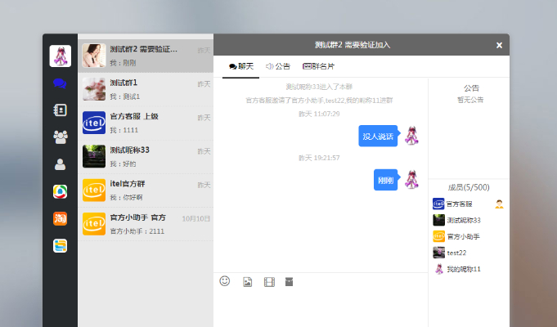
Task: Open the archive box icon in toolbar
Action: (x=290, y=282)
